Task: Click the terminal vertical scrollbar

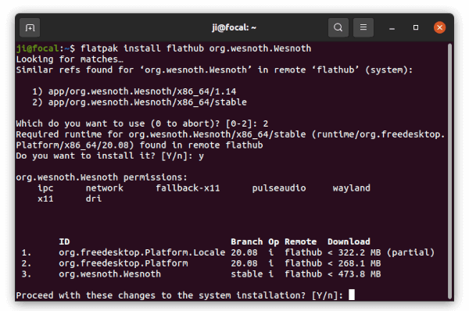Action: 449,170
